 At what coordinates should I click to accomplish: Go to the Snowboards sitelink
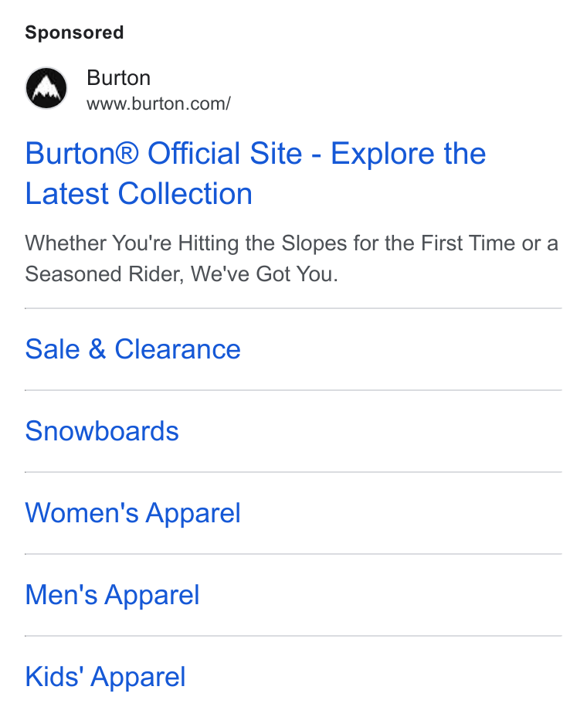pyautogui.click(x=102, y=431)
